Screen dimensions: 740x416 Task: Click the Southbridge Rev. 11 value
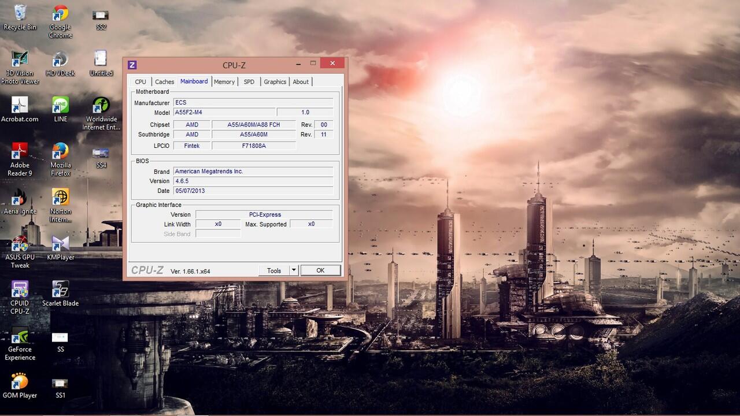click(324, 135)
